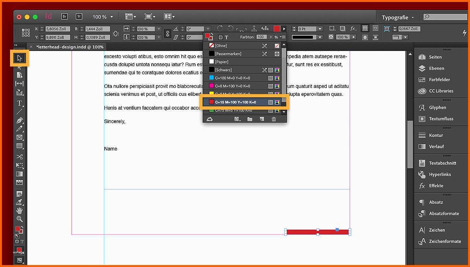Screen dimensions: 470x267
Task: Select the Type tool in the toolbox
Action: click(19, 103)
